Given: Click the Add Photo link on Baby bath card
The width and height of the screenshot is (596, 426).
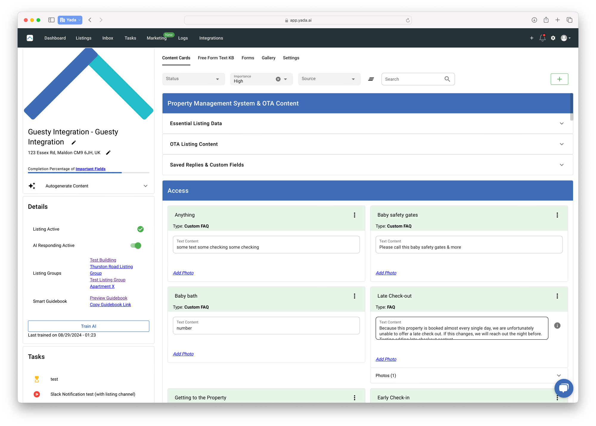Looking at the screenshot, I should (x=183, y=354).
